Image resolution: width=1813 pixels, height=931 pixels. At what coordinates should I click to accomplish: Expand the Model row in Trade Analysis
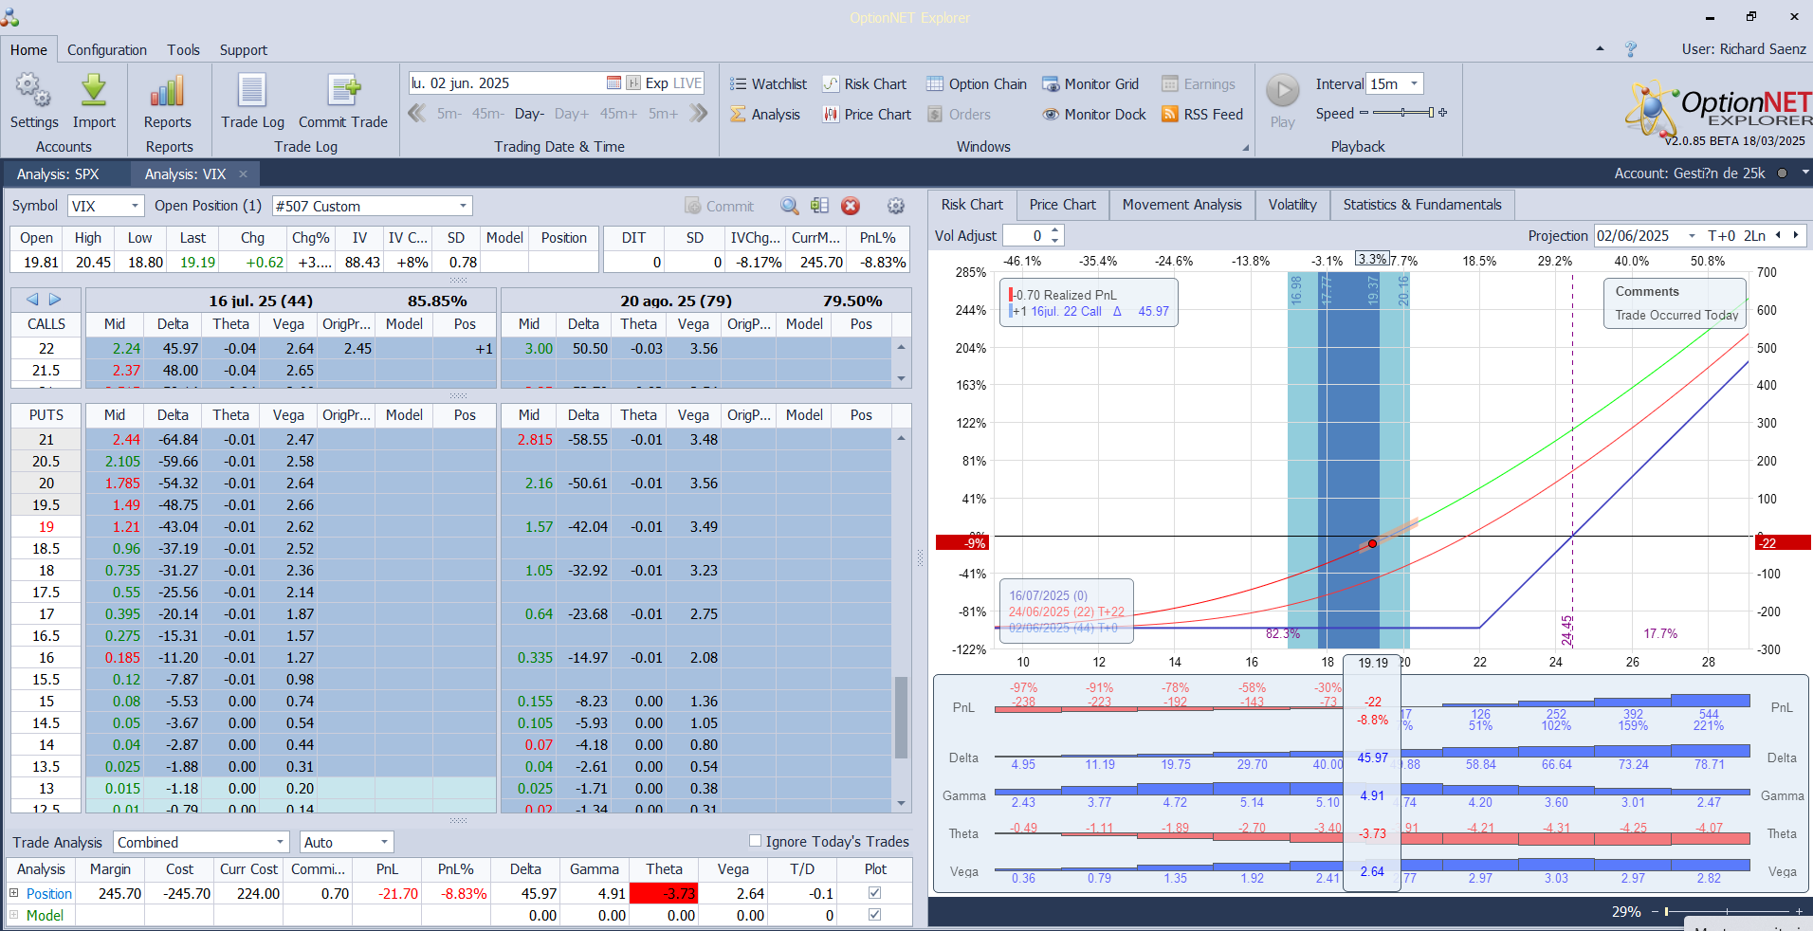coord(14,915)
